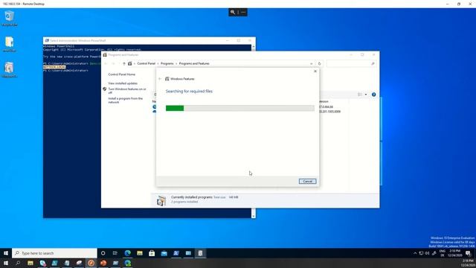Select Programs and Features breadcrumb segment
Screen dimensions: 476x268
coord(194,63)
